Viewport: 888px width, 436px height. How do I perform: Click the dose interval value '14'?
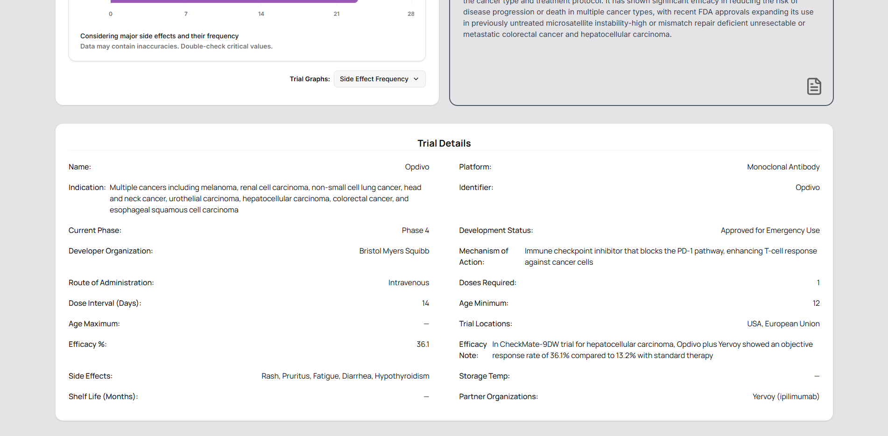coord(425,303)
